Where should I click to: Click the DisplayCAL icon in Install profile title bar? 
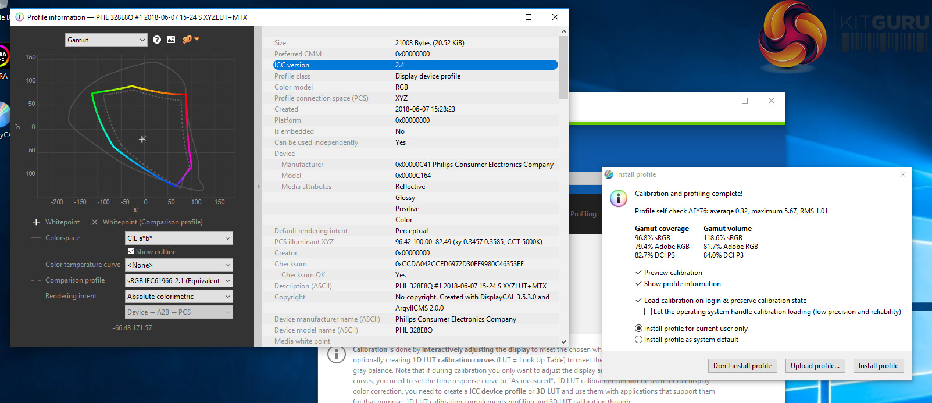609,174
